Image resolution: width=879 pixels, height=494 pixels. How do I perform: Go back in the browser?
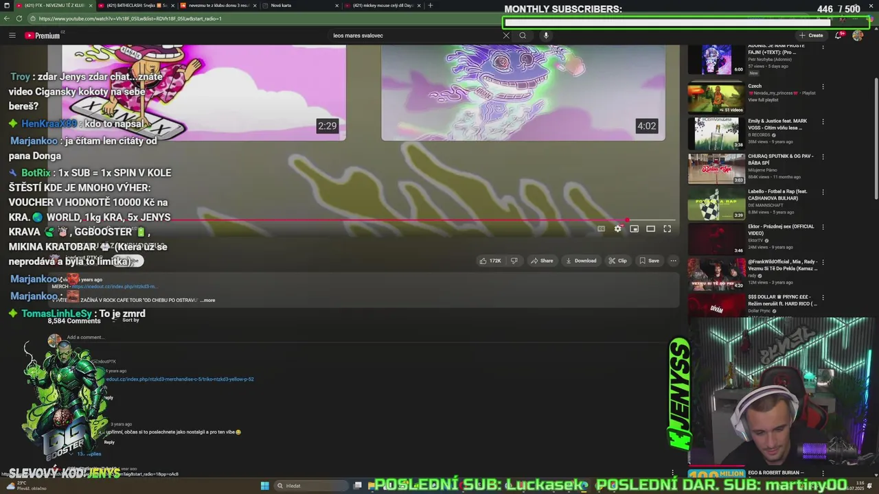(7, 19)
